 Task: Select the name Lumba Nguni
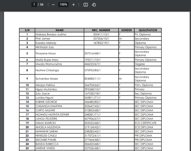point(44,98)
